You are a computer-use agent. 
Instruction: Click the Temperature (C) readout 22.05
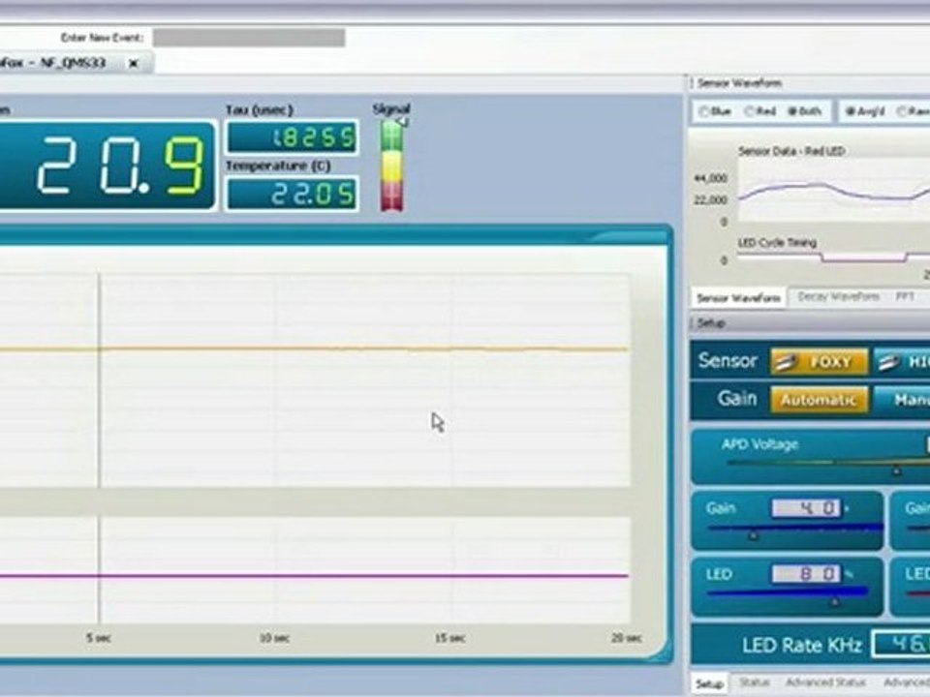(293, 194)
